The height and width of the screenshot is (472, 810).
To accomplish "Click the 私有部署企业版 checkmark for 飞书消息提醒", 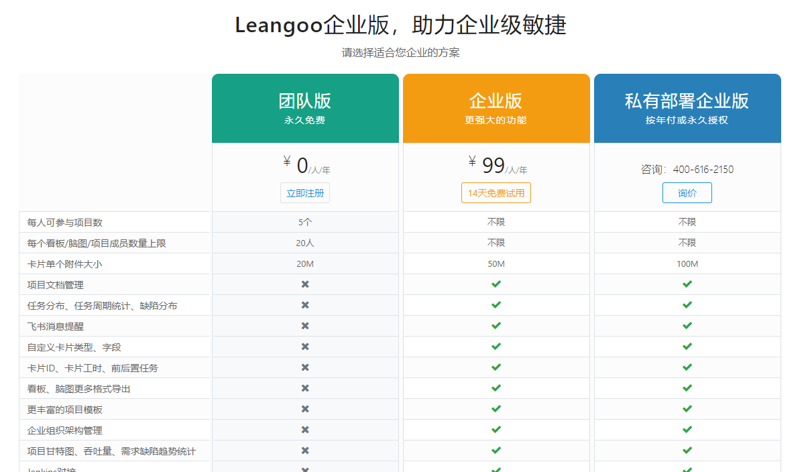I will pyautogui.click(x=687, y=326).
